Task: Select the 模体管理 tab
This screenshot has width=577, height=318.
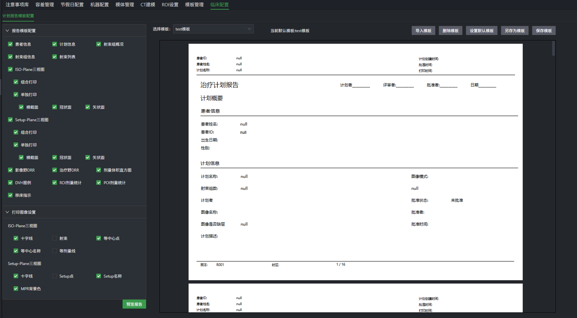Action: pos(124,5)
